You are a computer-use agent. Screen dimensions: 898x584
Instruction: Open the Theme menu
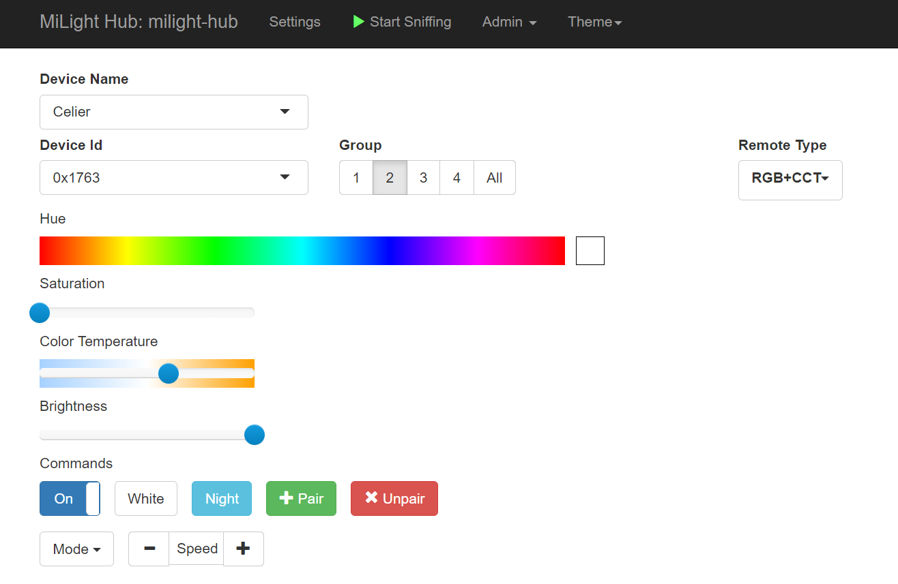click(594, 22)
